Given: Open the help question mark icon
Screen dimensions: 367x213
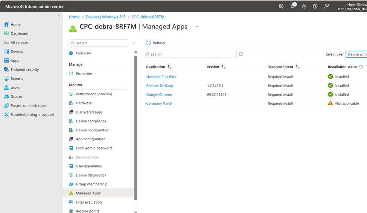Looking at the screenshot, I should [x=315, y=6].
